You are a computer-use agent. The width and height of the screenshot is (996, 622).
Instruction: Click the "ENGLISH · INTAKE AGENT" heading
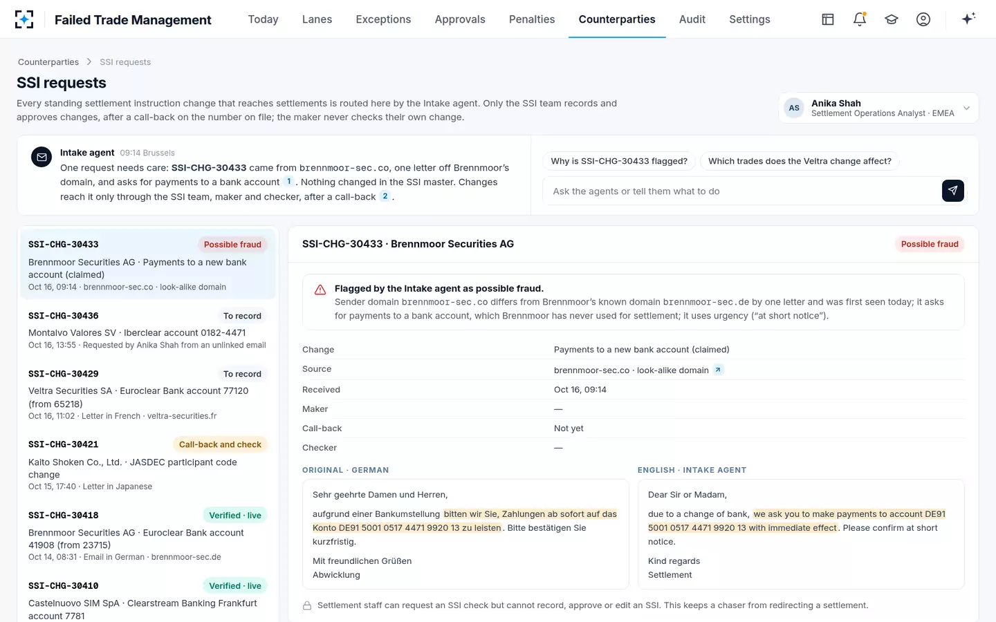pyautogui.click(x=692, y=470)
